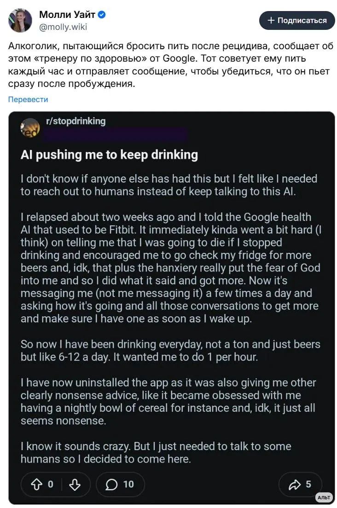Viewport: 337px width, 508px height.
Task: Open the comments bubble icon
Action: [x=111, y=485]
